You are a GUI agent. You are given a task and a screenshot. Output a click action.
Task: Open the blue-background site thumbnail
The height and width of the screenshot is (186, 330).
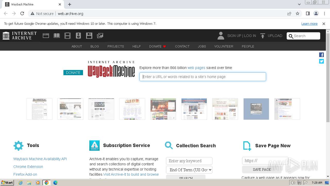click(x=256, y=109)
